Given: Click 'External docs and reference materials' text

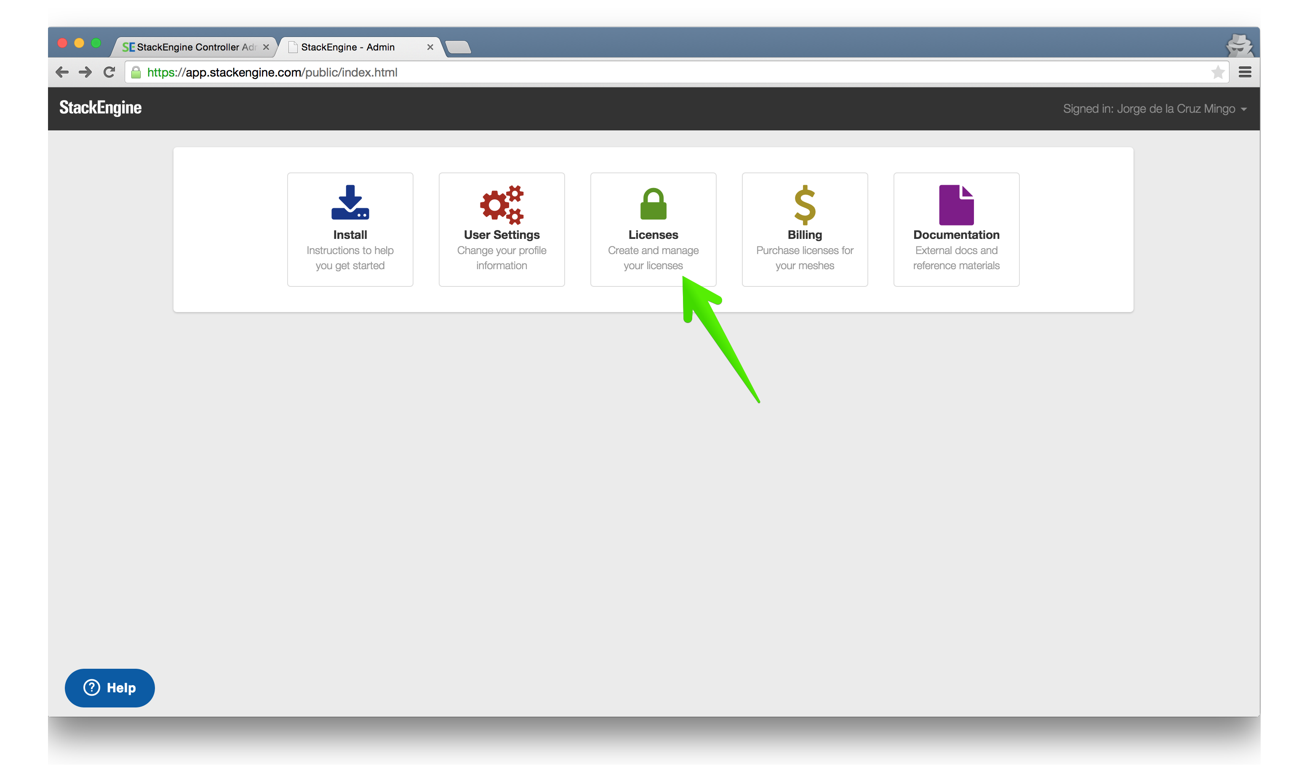Looking at the screenshot, I should tap(956, 258).
